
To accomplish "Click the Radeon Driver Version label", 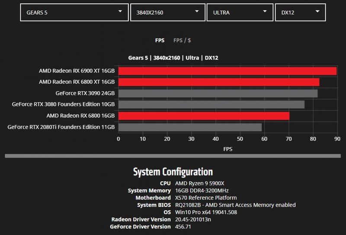I will pyautogui.click(x=141, y=219).
